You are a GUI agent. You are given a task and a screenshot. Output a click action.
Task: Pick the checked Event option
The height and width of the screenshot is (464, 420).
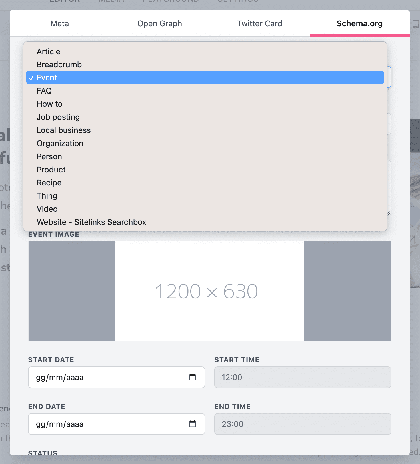coord(47,78)
